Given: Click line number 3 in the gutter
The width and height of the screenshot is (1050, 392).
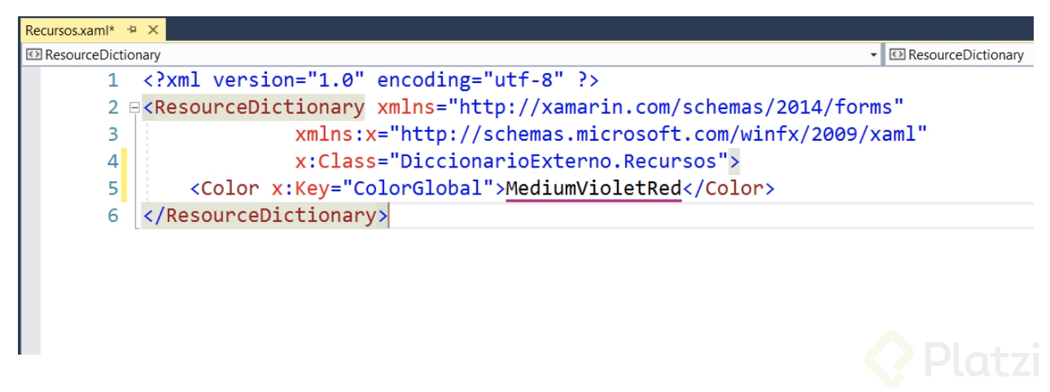Looking at the screenshot, I should [112, 134].
